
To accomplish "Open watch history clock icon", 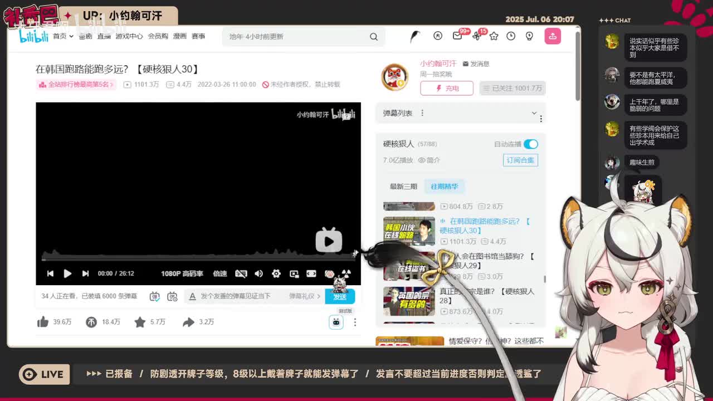I will click(511, 36).
